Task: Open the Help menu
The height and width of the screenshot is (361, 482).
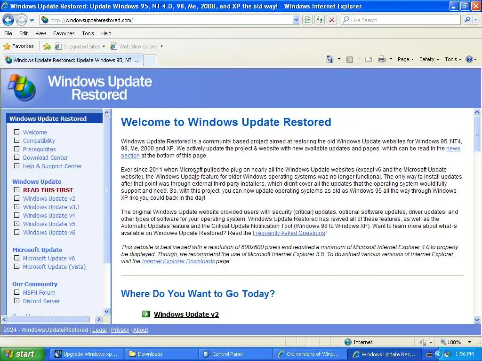Action: coord(106,33)
